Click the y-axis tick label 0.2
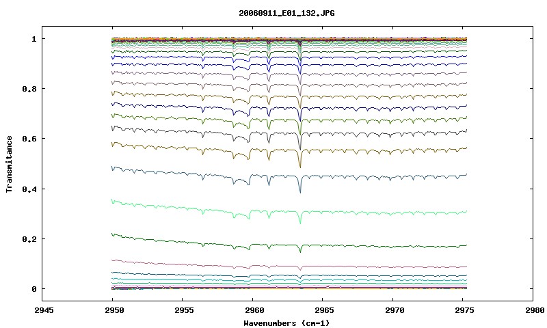The image size is (547, 328). [x=29, y=239]
